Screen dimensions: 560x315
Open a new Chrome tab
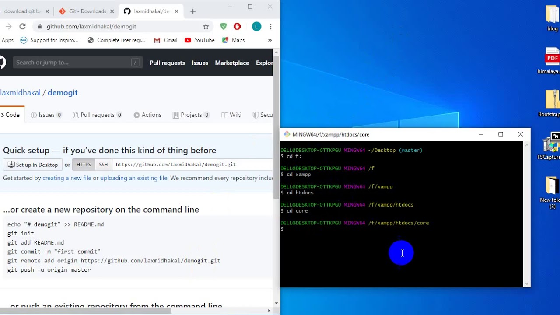193,11
